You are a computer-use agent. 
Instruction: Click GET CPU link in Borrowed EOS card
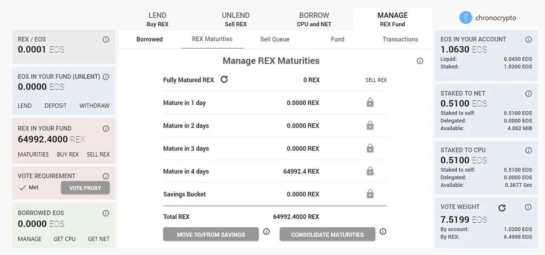coord(65,239)
